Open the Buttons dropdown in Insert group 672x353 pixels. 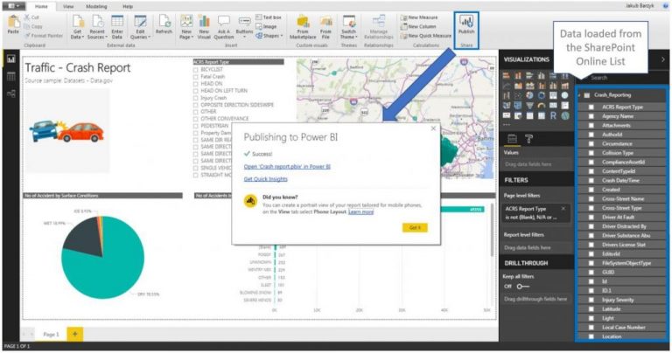pyautogui.click(x=244, y=27)
